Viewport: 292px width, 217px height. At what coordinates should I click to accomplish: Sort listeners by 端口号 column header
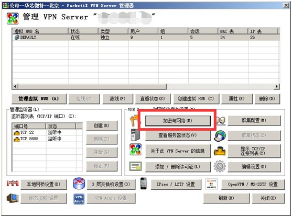(x=29, y=126)
